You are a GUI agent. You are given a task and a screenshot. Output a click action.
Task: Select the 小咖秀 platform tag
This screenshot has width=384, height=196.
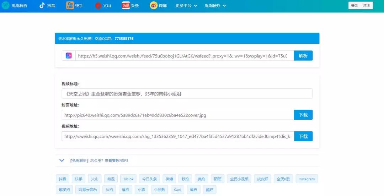tap(159, 190)
